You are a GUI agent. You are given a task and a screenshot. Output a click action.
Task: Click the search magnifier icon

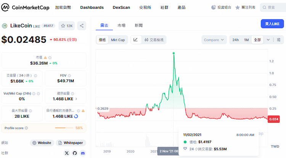[x=264, y=8]
